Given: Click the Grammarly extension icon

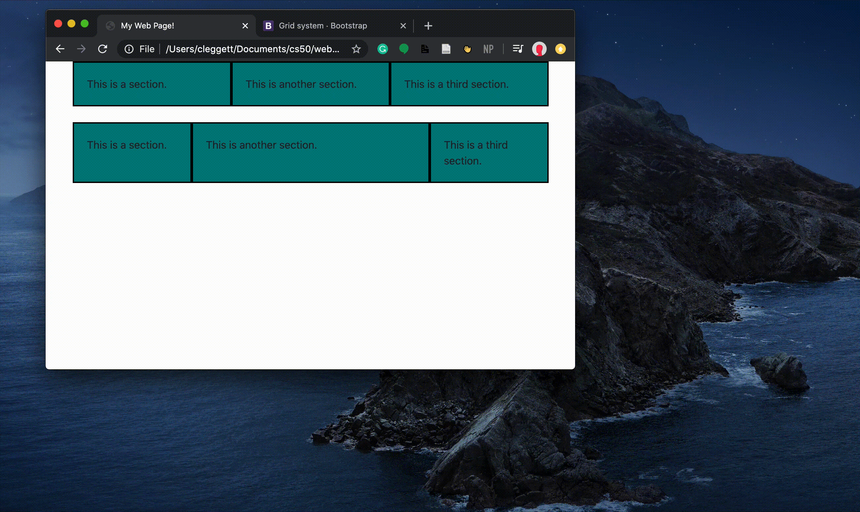Looking at the screenshot, I should pyautogui.click(x=382, y=49).
